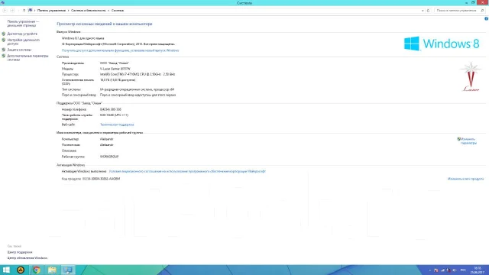Click the network signal tray icon
This screenshot has width=489, height=275.
point(442,270)
